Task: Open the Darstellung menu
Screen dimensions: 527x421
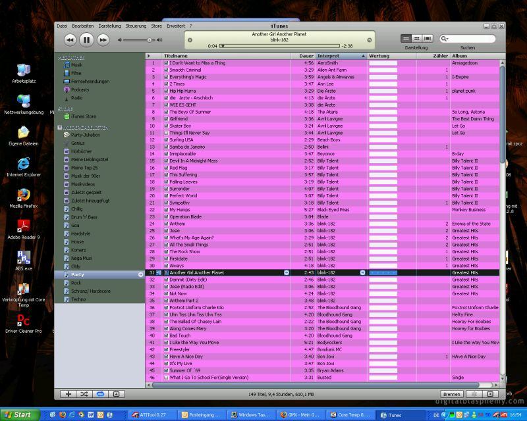Action: coord(109,26)
